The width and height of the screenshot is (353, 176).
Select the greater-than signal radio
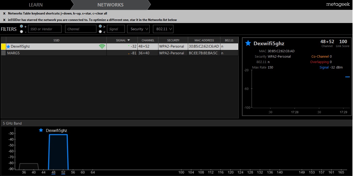click(100, 26)
